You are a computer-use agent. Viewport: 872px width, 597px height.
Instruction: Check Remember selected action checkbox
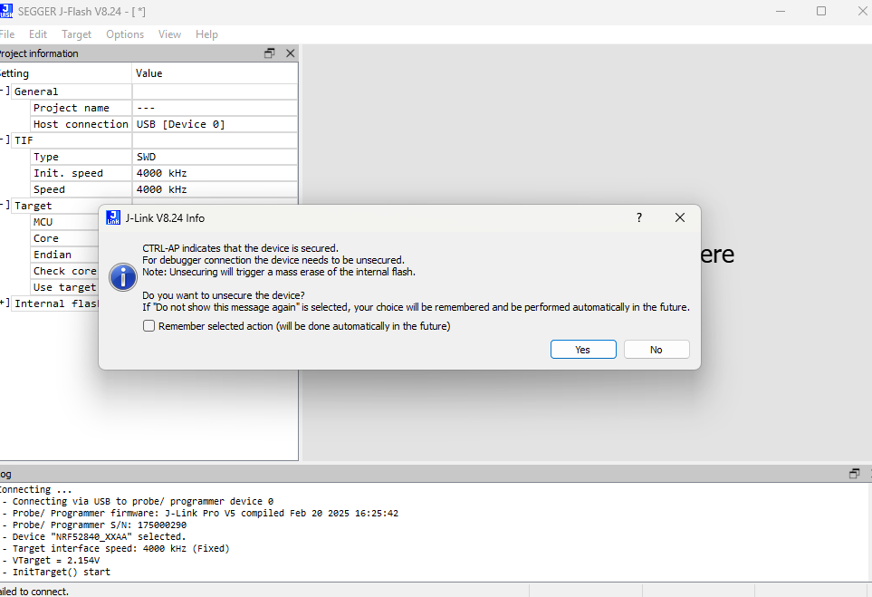(x=149, y=326)
